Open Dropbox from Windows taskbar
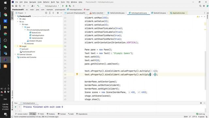The width and height of the screenshot is (209, 118). coord(5,21)
